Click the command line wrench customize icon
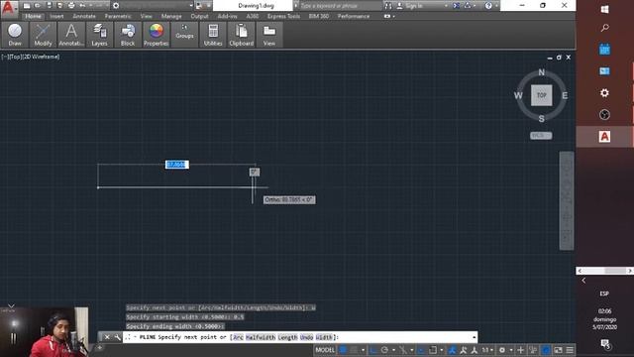This screenshot has width=634, height=357. tap(117, 337)
